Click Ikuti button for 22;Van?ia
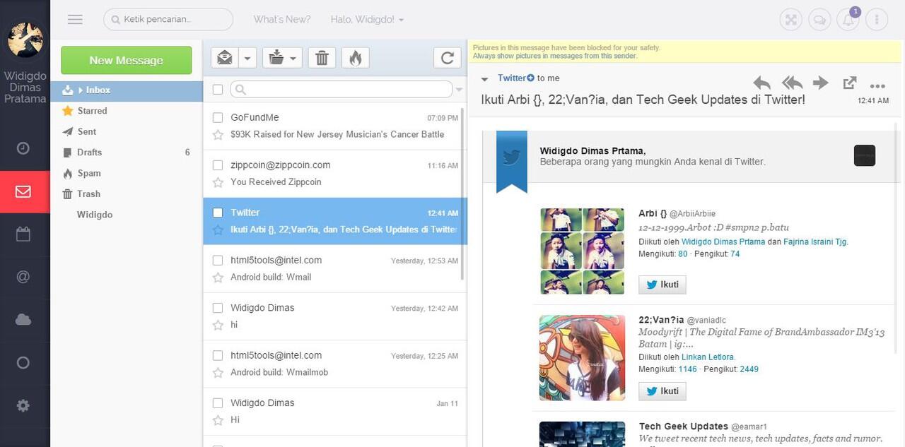The image size is (905, 447). pyautogui.click(x=662, y=391)
